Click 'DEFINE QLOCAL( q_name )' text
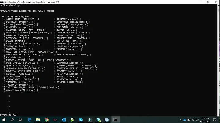Screen dimensions: 220x123 click(x=17, y=16)
